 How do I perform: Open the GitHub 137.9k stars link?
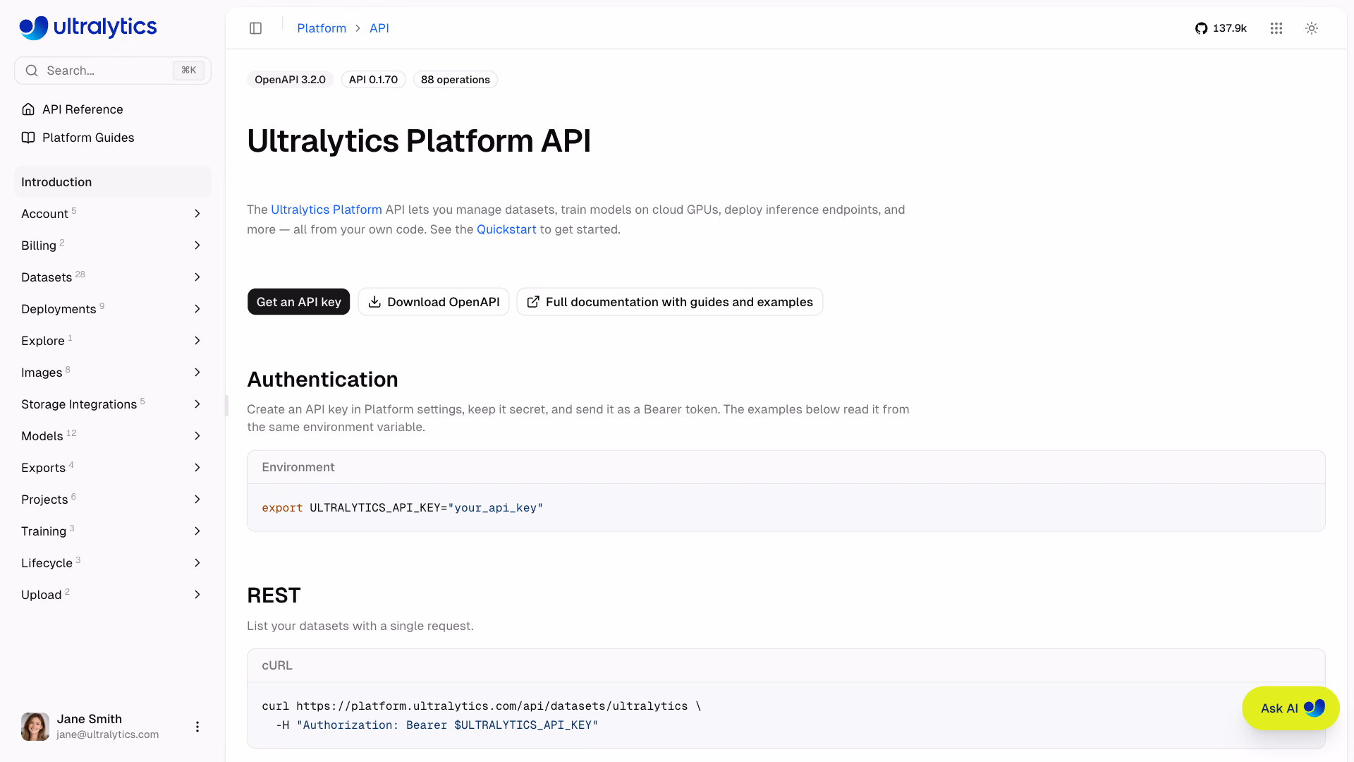pos(1221,28)
